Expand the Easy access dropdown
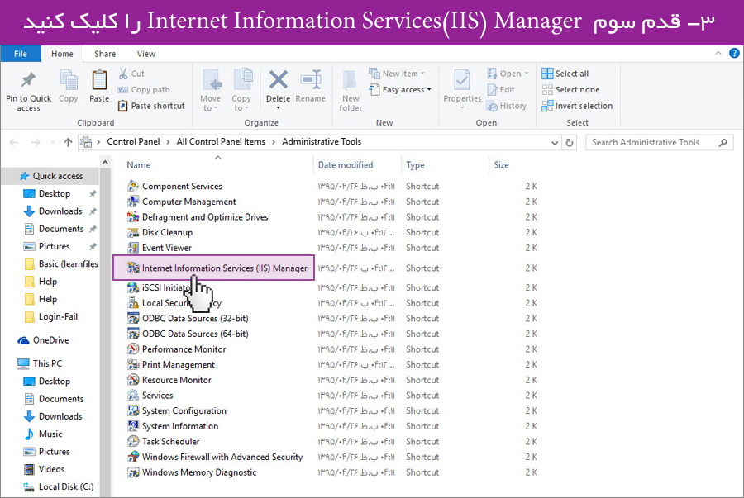This screenshot has height=498, width=744. point(429,89)
